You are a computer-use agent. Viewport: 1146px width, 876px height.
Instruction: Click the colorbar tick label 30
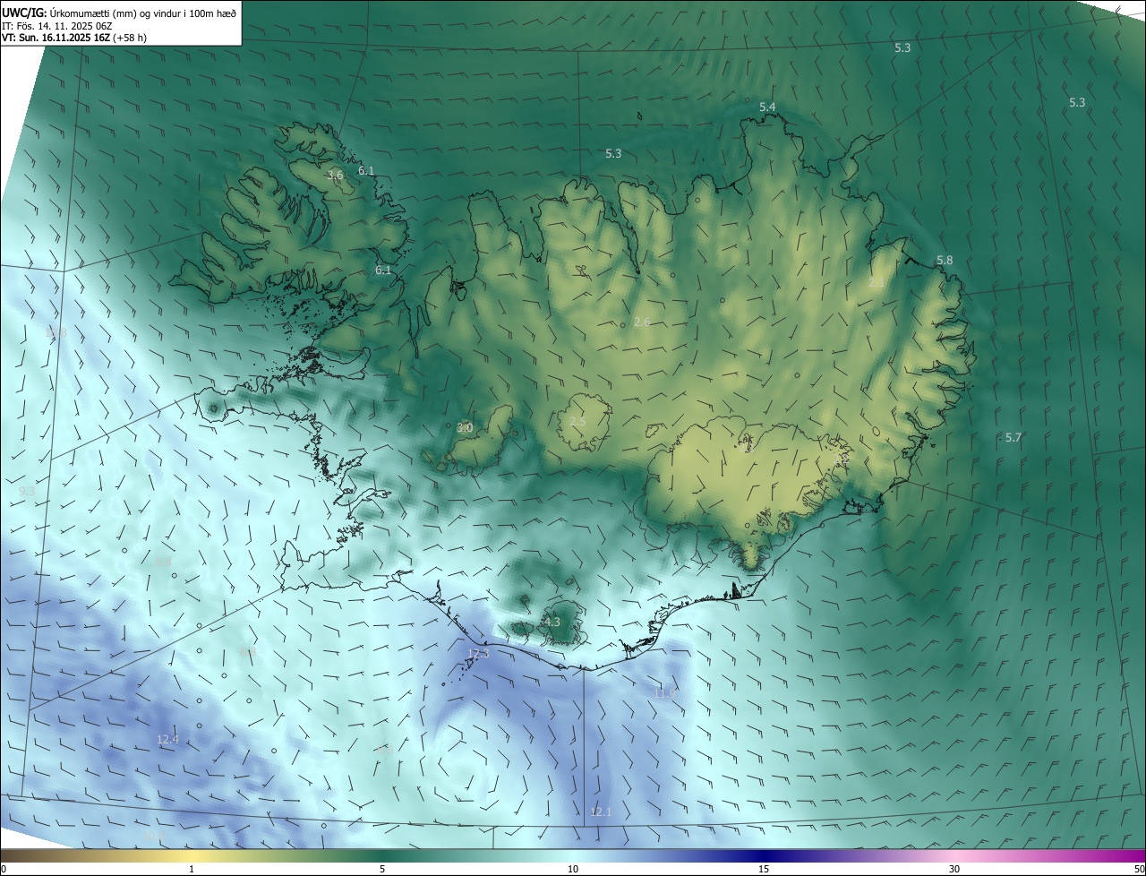click(954, 870)
